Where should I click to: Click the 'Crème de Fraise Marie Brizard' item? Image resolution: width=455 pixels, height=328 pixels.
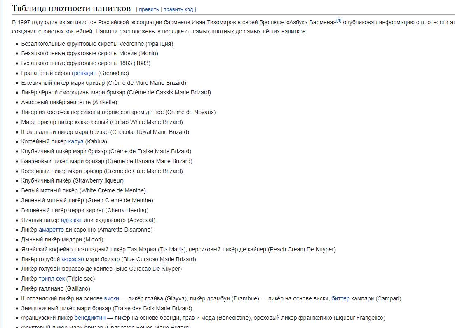(106, 151)
